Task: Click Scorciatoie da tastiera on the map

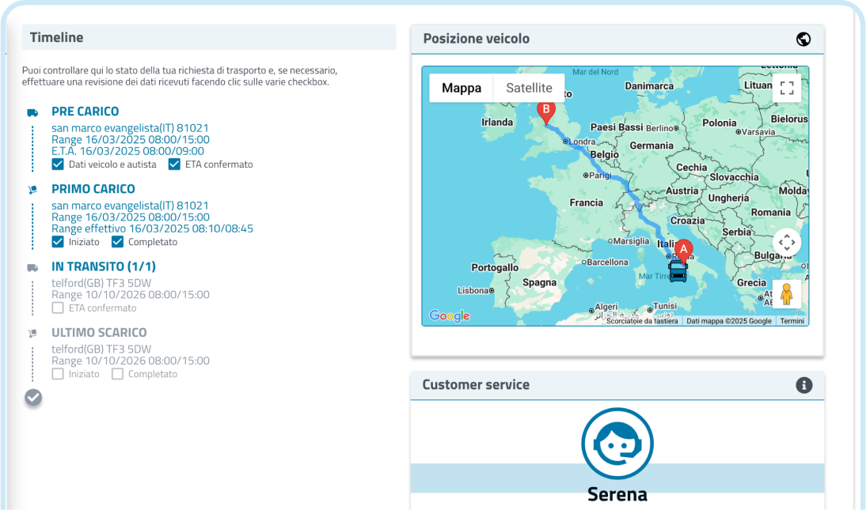Action: tap(642, 321)
